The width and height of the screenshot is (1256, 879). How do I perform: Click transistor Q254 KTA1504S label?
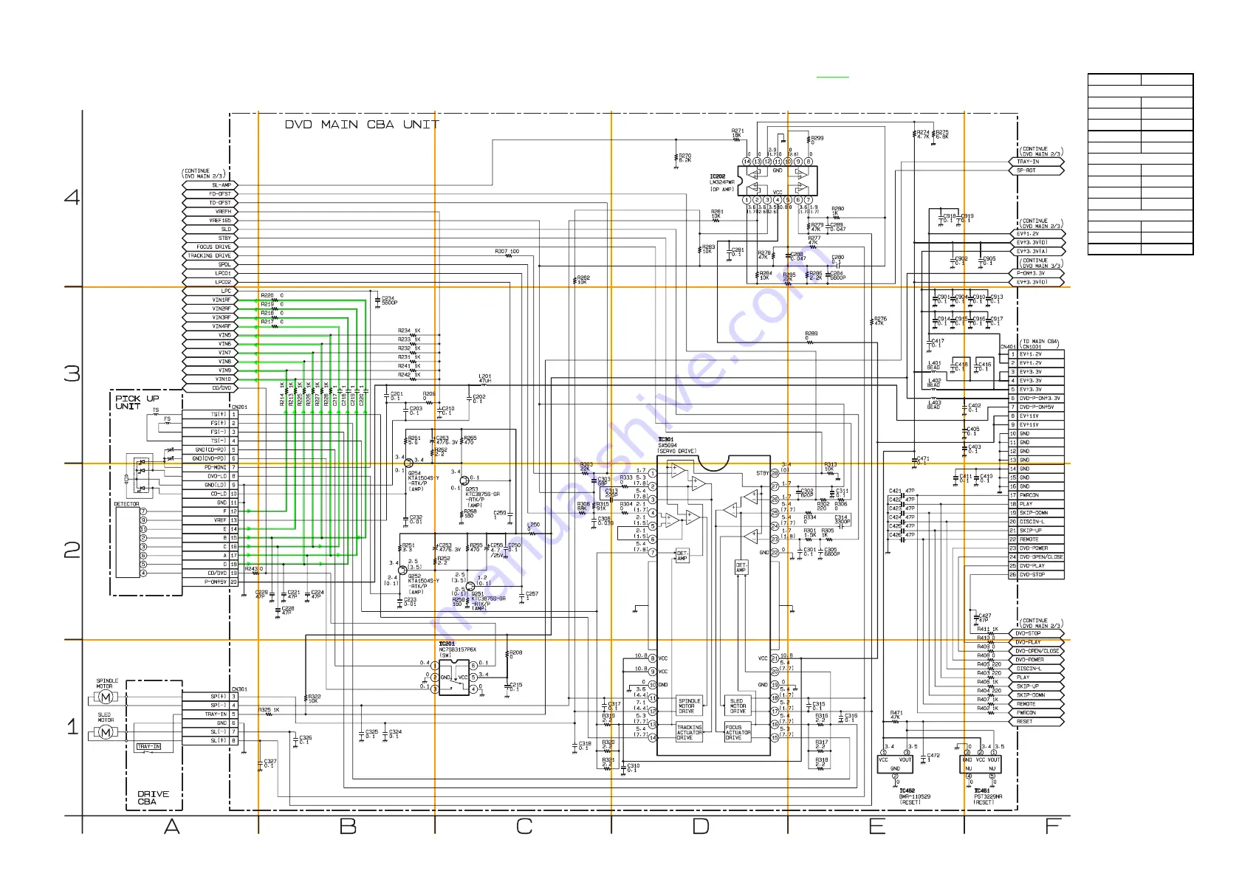tap(423, 481)
